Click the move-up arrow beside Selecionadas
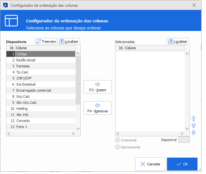This screenshot has height=174, width=206. click(x=194, y=125)
